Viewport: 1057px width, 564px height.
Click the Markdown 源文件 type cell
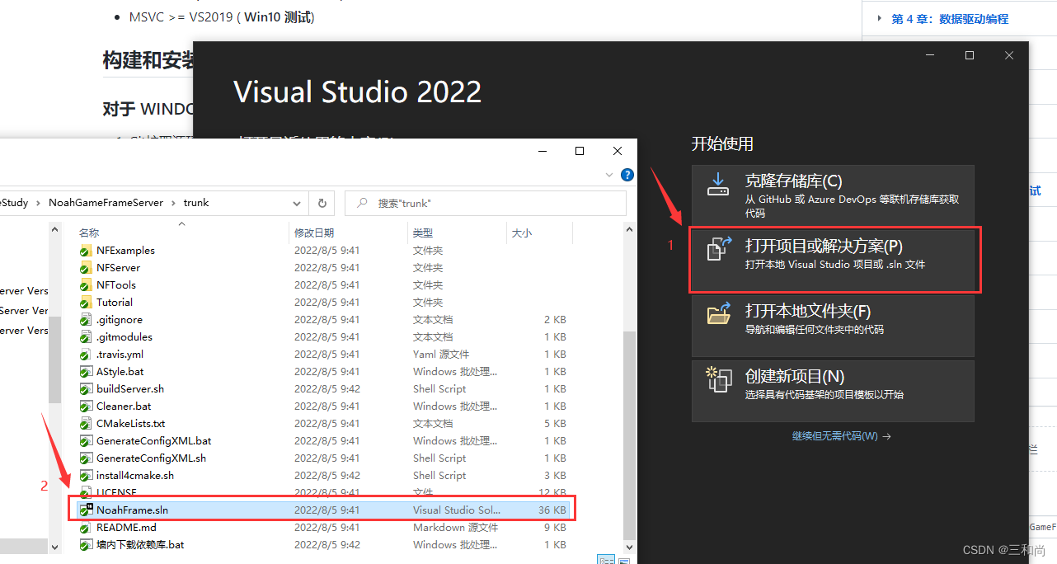[x=455, y=528]
